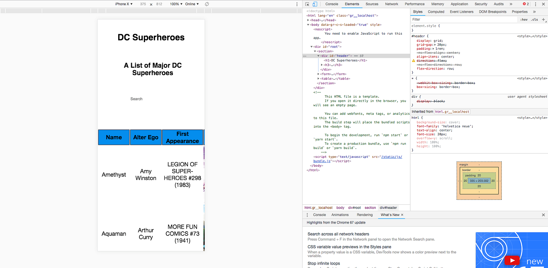Play the What's New YouTube video
548x268 pixels.
coord(512,260)
